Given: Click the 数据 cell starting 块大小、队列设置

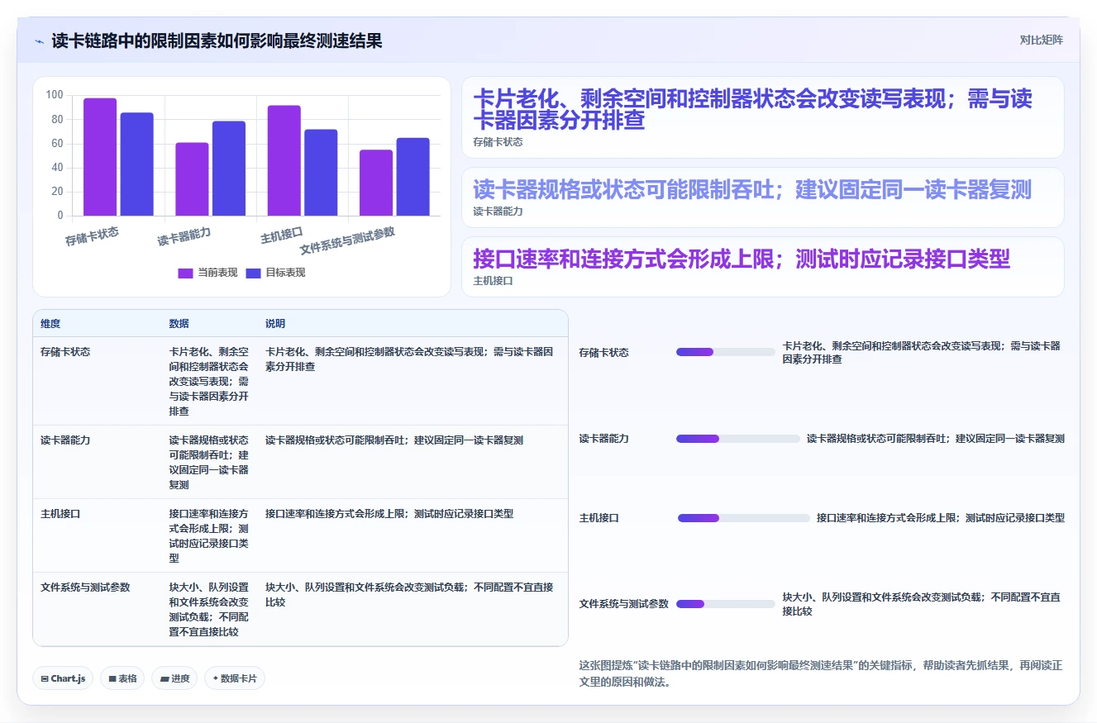Looking at the screenshot, I should (209, 610).
